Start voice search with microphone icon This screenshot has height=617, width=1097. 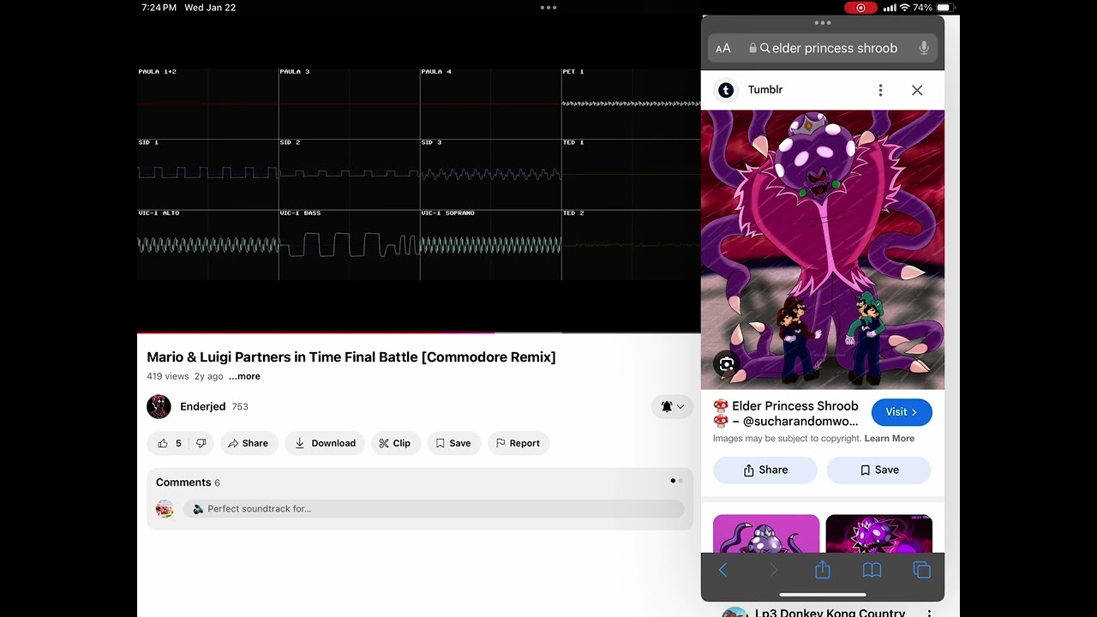[x=924, y=49]
